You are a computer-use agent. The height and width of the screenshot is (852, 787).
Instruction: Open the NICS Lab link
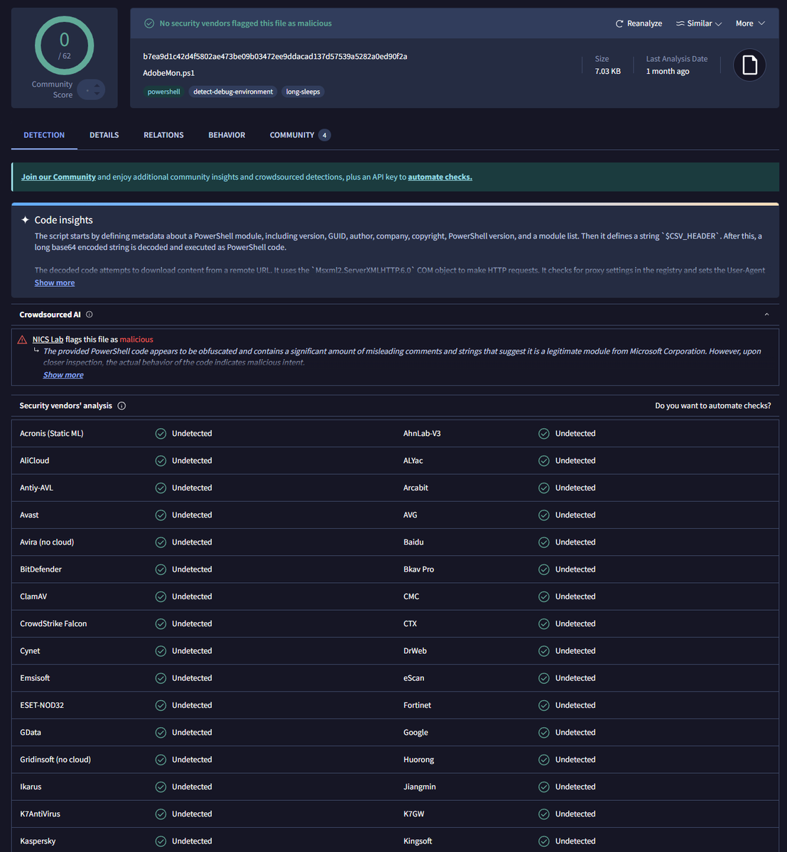click(48, 340)
